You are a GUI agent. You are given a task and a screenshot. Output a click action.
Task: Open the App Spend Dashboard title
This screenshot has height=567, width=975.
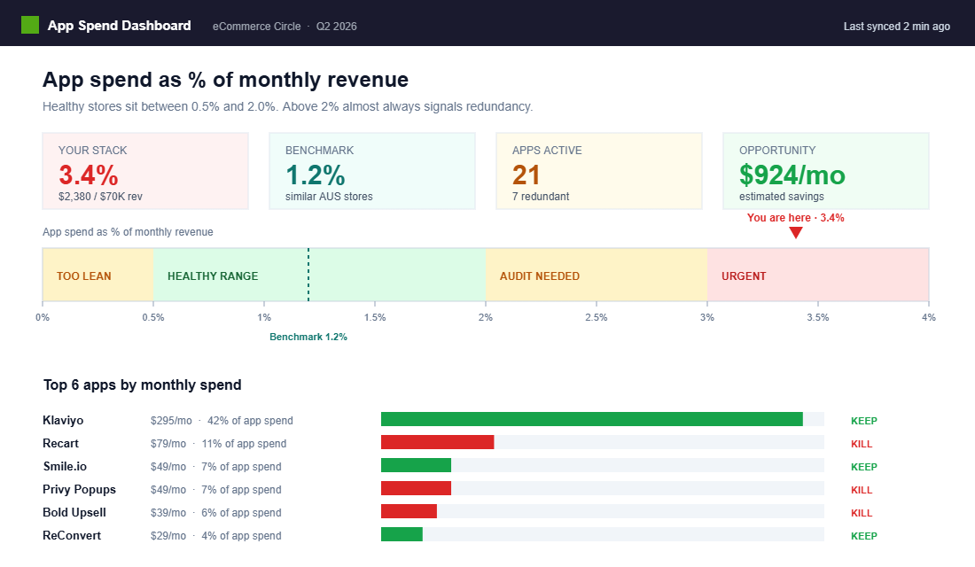pos(119,26)
